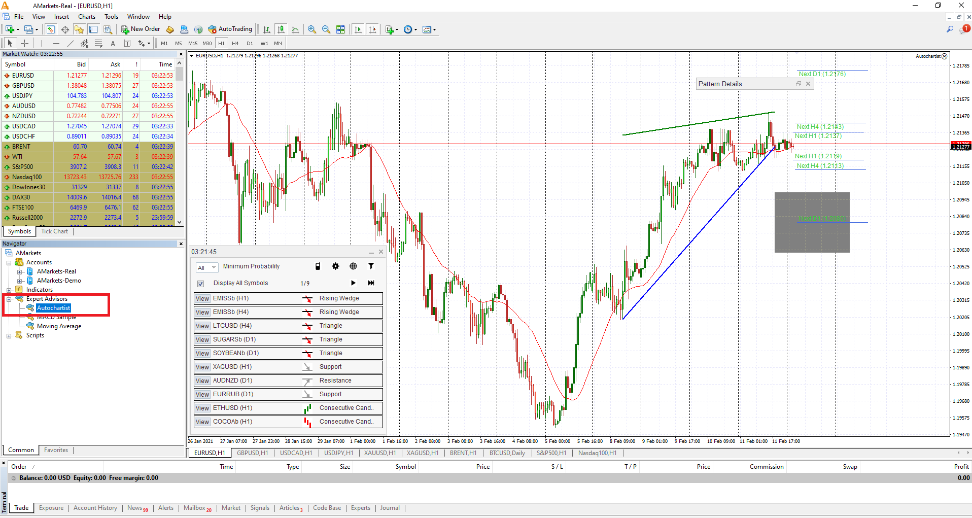Toggle the Terminal window icon
This screenshot has width=972, height=518.
click(93, 29)
